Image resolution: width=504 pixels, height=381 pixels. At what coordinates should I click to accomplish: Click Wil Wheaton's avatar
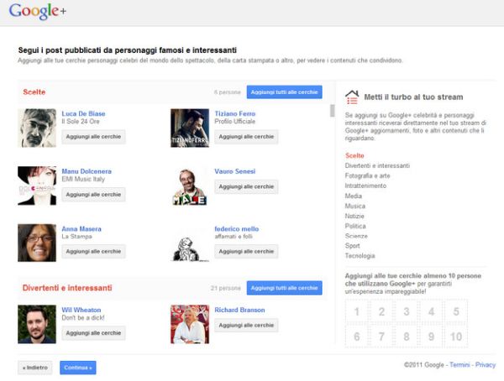tap(37, 324)
